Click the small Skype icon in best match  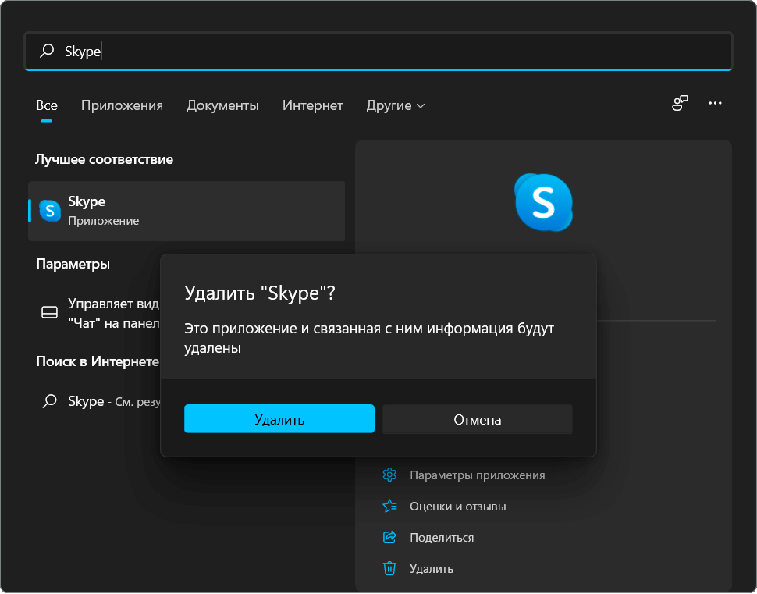(50, 211)
